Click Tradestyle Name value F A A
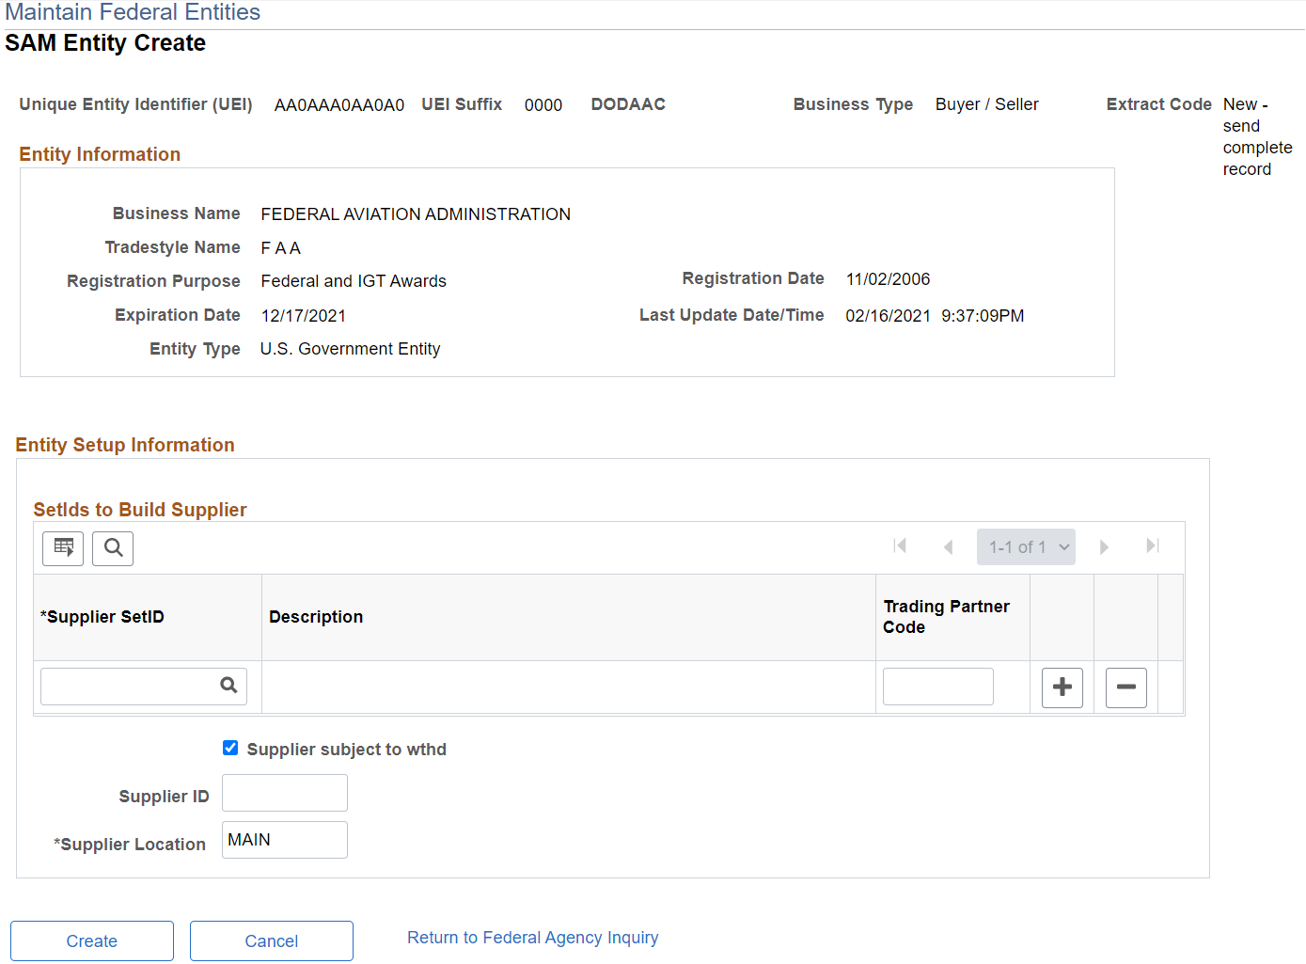The image size is (1306, 964). 281,248
